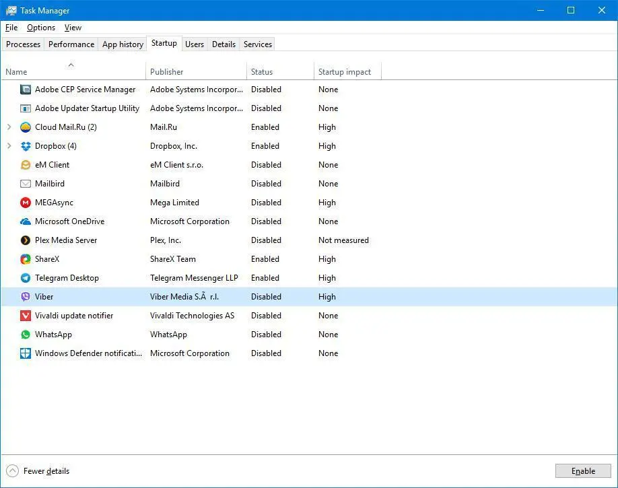Viewport: 618px width, 488px height.
Task: Open the Options menu
Action: point(41,28)
